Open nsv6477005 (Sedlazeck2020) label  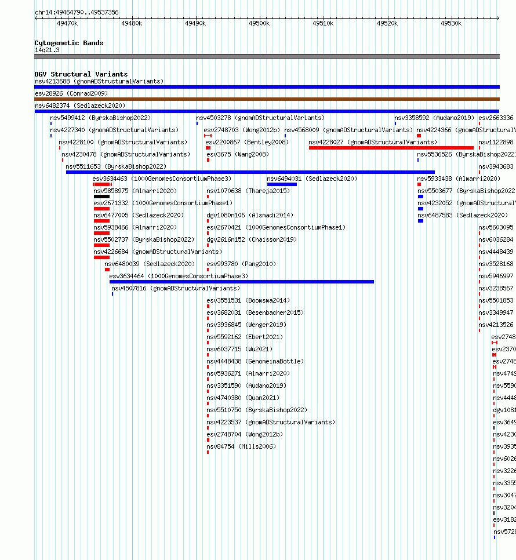[139, 215]
